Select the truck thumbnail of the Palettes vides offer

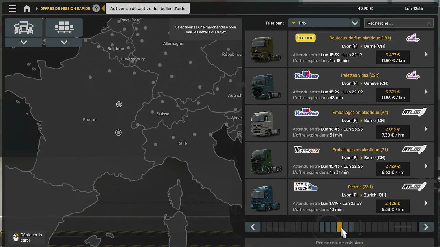pyautogui.click(x=266, y=86)
